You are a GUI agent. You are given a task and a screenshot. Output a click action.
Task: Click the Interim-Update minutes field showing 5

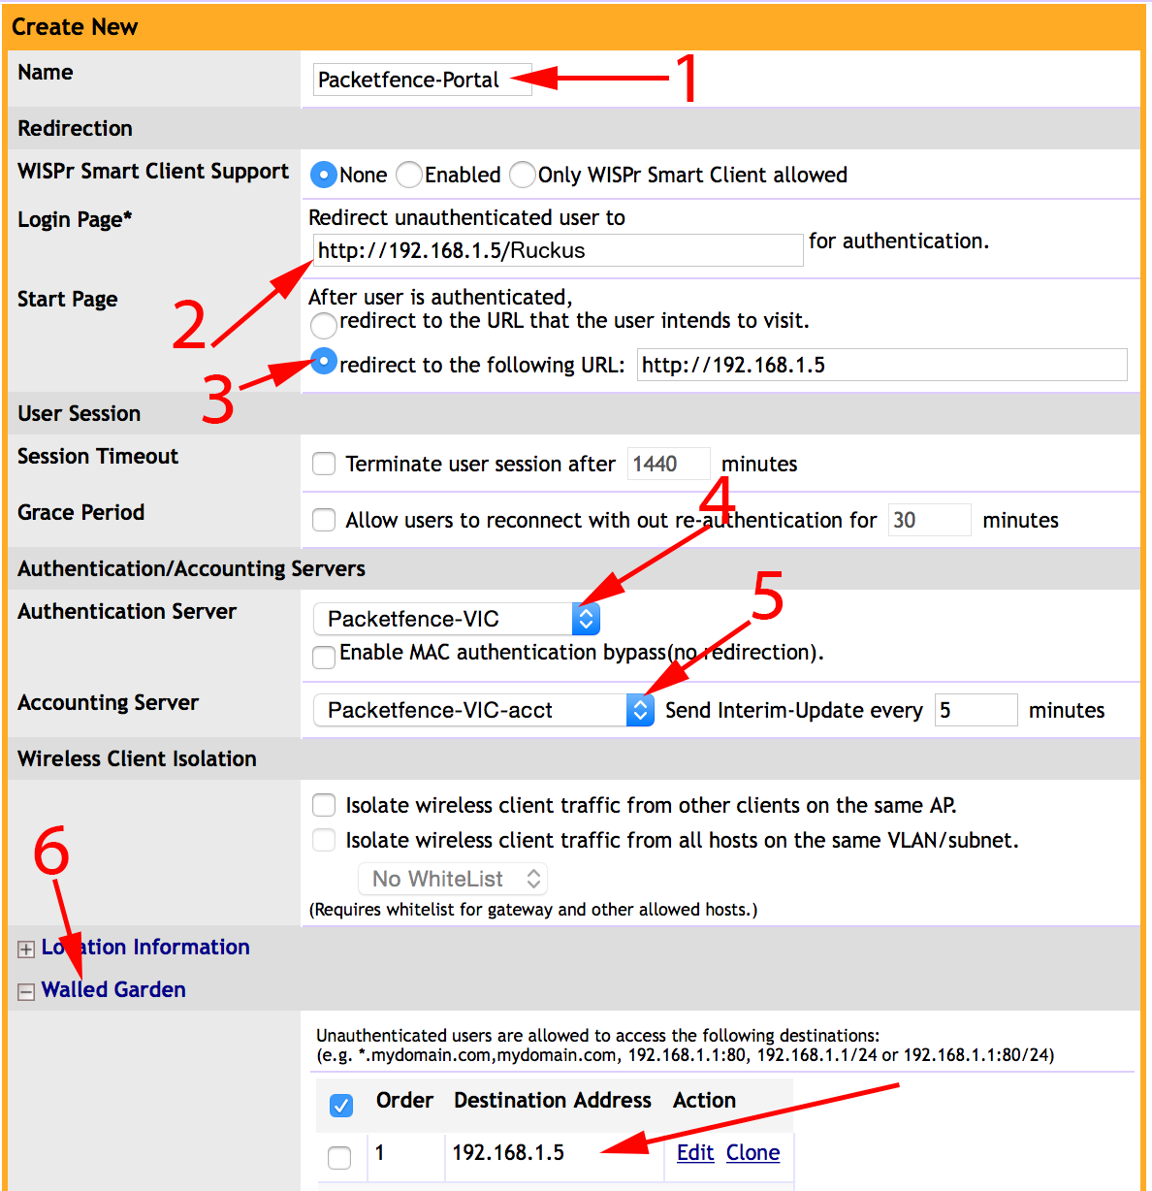tap(976, 709)
